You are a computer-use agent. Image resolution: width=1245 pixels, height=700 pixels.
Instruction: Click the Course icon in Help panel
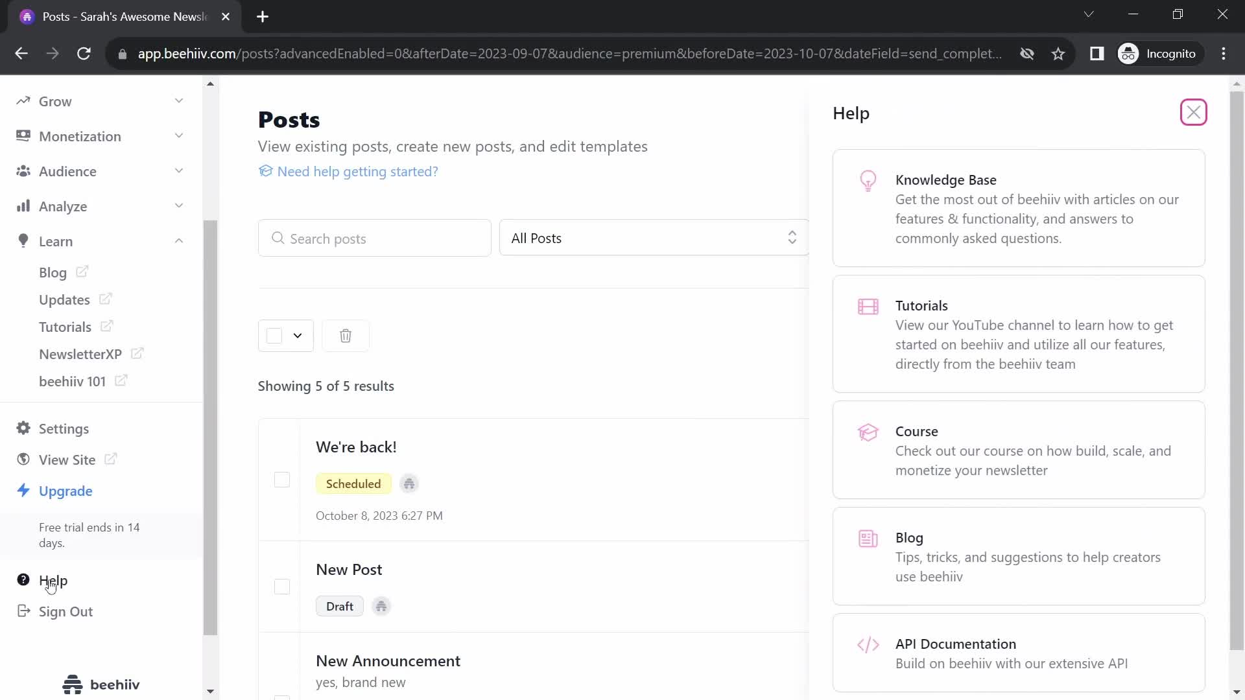[x=868, y=432]
